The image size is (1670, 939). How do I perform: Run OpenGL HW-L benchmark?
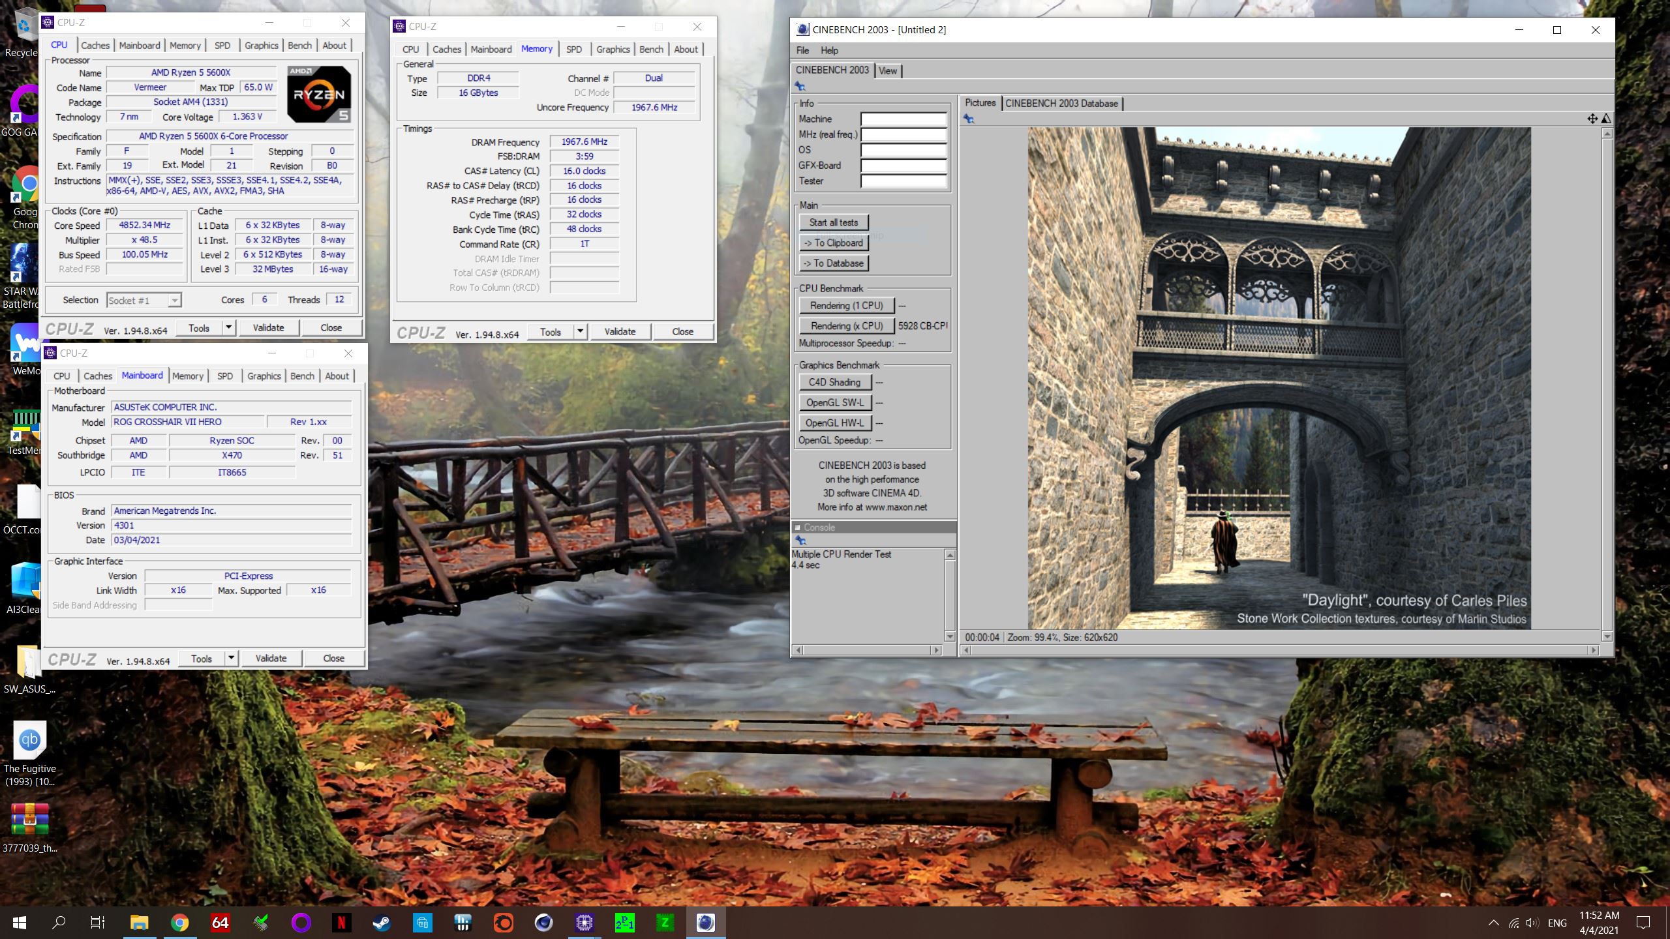[x=834, y=423]
